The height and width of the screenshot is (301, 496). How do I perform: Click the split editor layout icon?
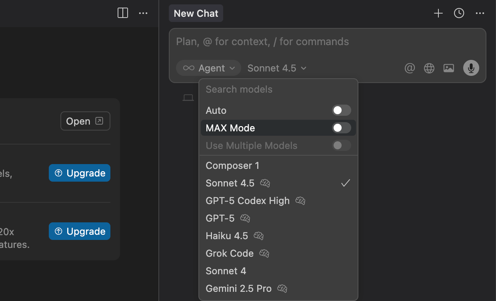tap(123, 13)
